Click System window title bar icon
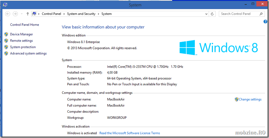The width and height of the screenshot is (269, 138). point(5,5)
